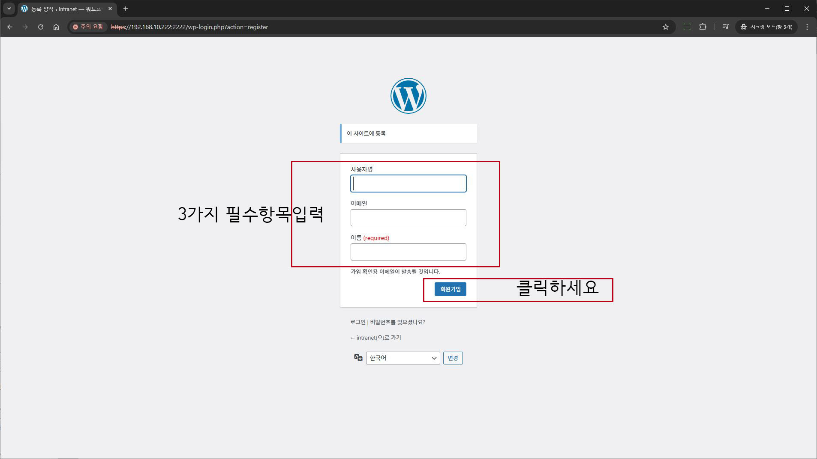
Task: Click the WordPress logo above the form
Action: coord(408,96)
